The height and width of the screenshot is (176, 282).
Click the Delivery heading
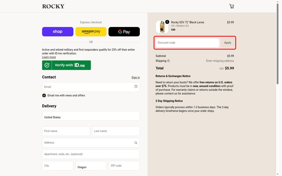click(49, 106)
